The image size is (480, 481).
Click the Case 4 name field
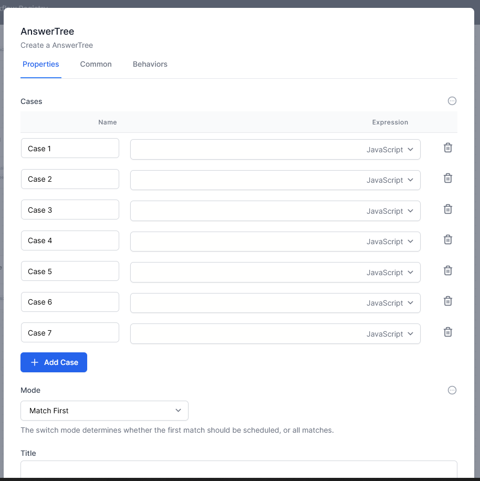click(70, 240)
